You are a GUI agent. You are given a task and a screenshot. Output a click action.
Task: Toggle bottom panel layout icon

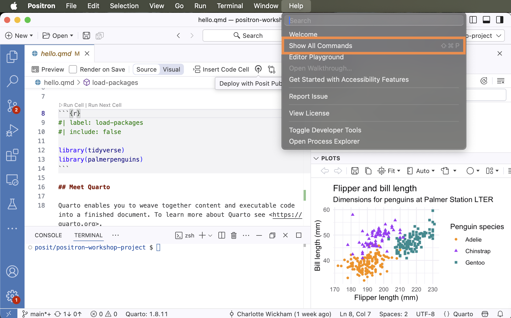tap(486, 20)
